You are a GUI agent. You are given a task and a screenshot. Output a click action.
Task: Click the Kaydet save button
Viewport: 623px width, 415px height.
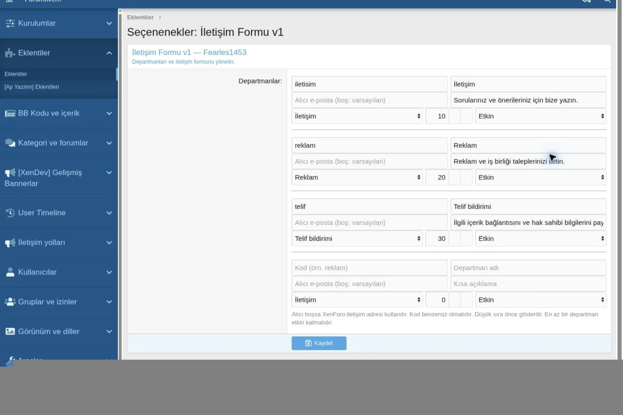319,343
